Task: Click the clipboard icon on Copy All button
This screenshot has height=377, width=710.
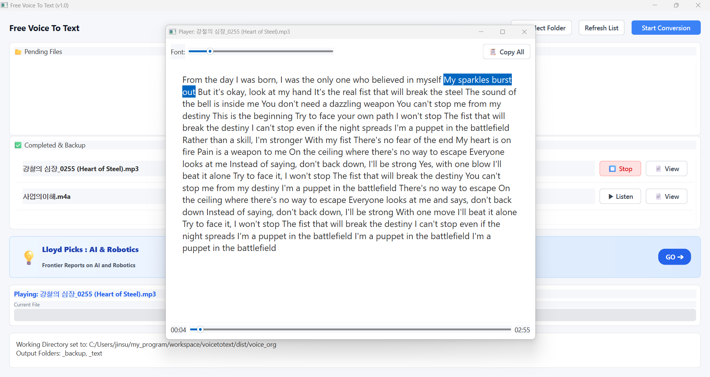Action: (493, 52)
